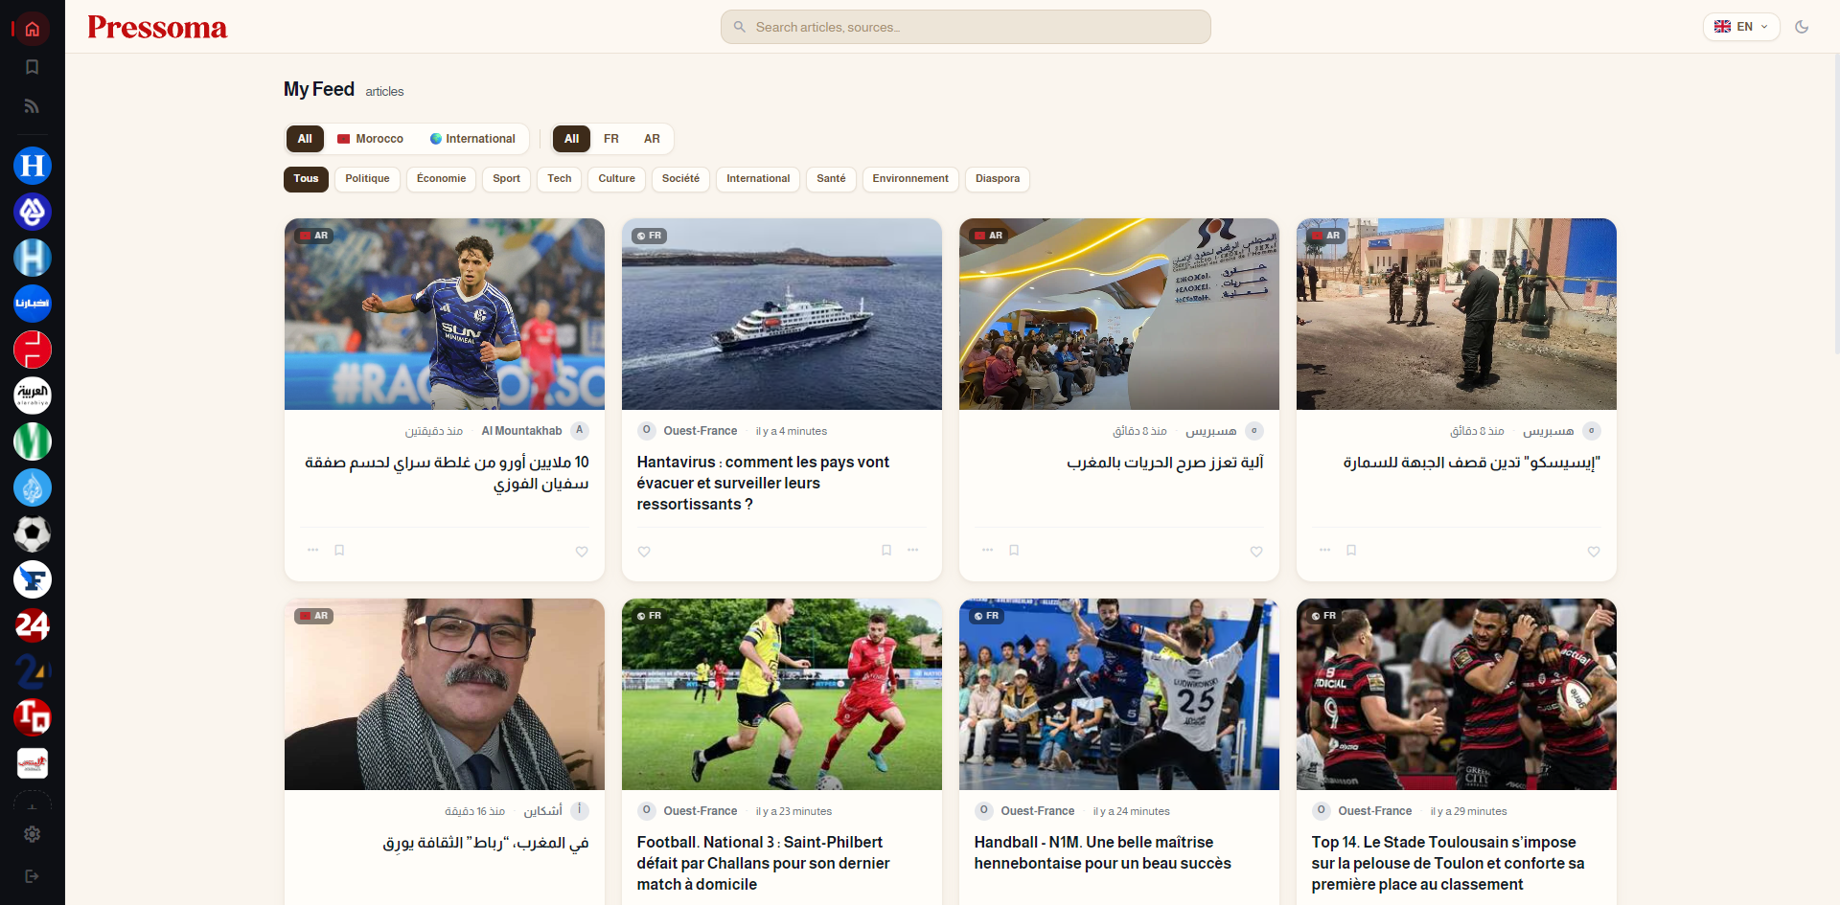This screenshot has width=1840, height=905.
Task: Choose the Politique category chip
Action: 367,179
